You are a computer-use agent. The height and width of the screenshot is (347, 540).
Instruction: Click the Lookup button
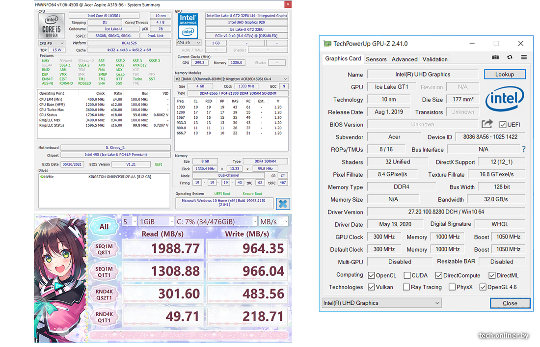pyautogui.click(x=504, y=74)
